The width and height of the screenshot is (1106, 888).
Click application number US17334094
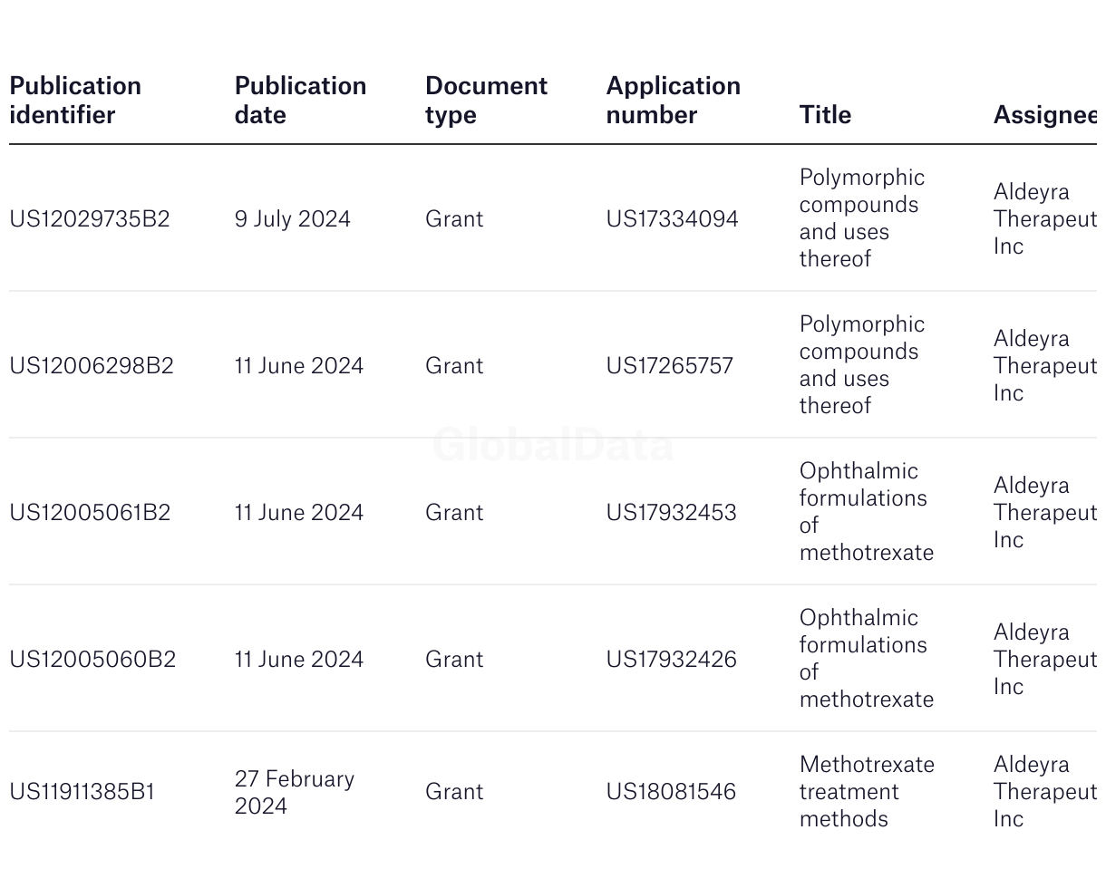coord(672,219)
